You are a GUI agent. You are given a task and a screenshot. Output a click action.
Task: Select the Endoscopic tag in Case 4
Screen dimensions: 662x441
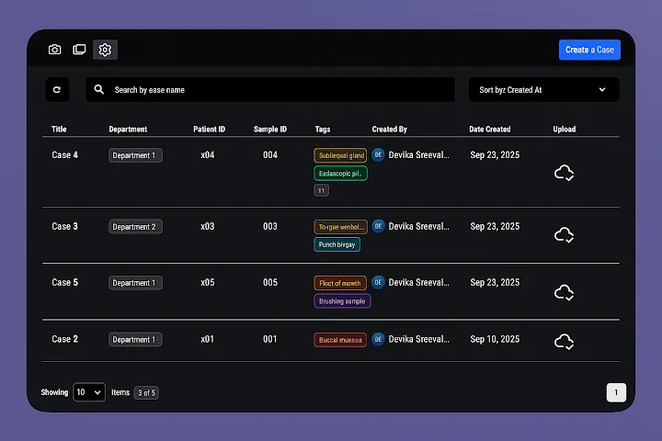[x=340, y=174]
